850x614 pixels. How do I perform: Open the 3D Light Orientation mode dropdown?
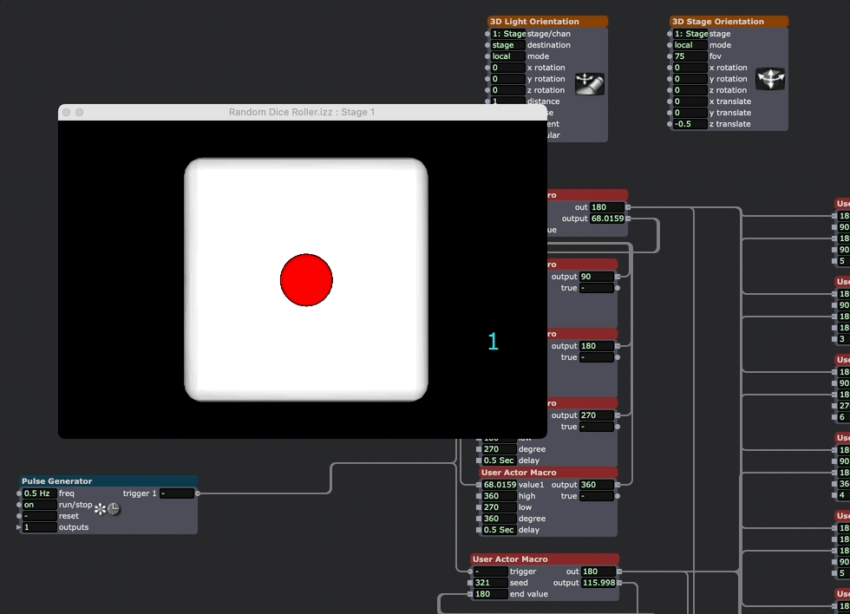(508, 56)
